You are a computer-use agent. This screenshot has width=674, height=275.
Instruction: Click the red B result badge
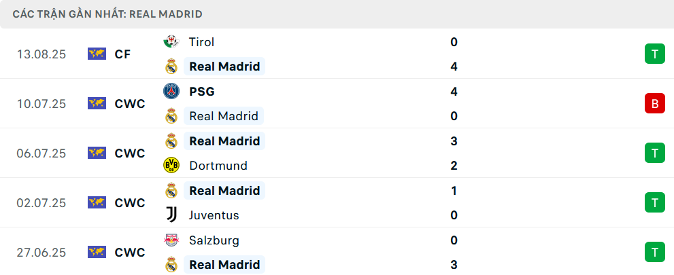[x=655, y=103]
